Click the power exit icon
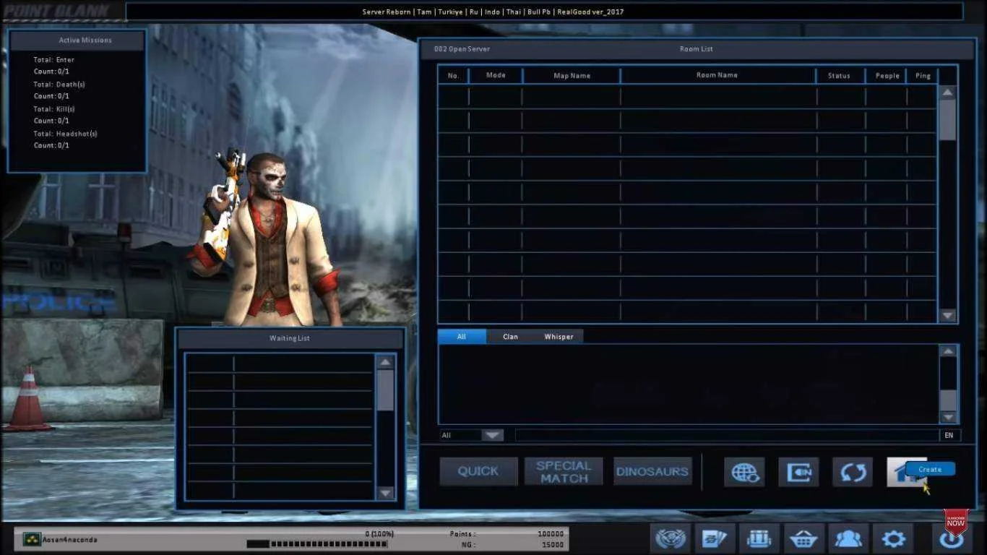987x555 pixels. tap(952, 538)
